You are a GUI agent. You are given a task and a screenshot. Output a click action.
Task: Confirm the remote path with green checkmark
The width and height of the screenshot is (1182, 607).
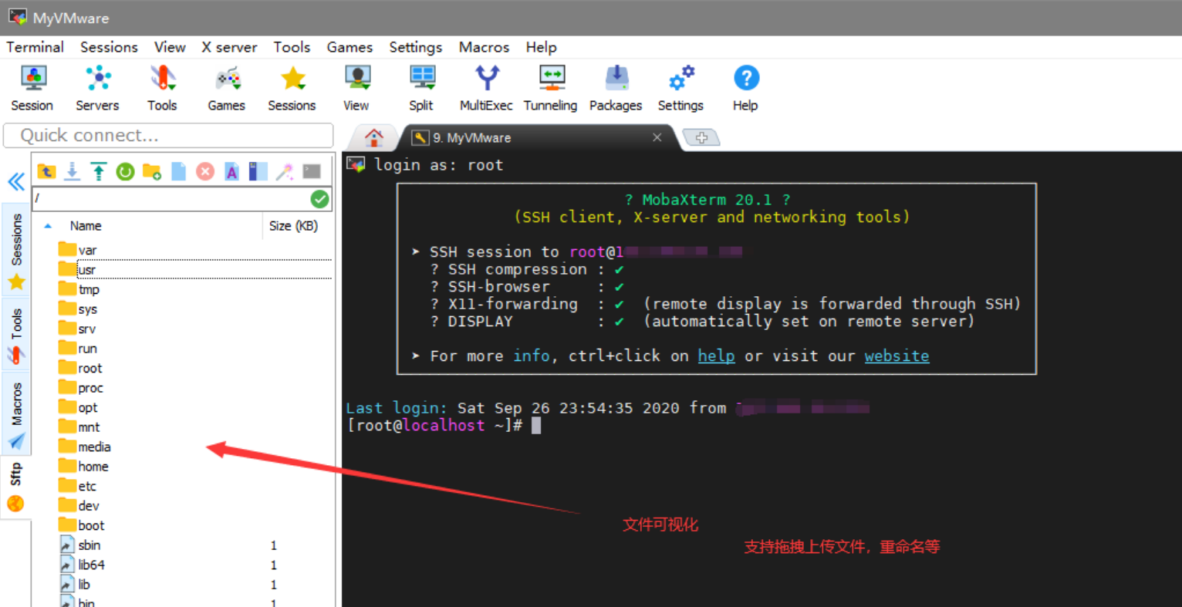click(x=319, y=199)
